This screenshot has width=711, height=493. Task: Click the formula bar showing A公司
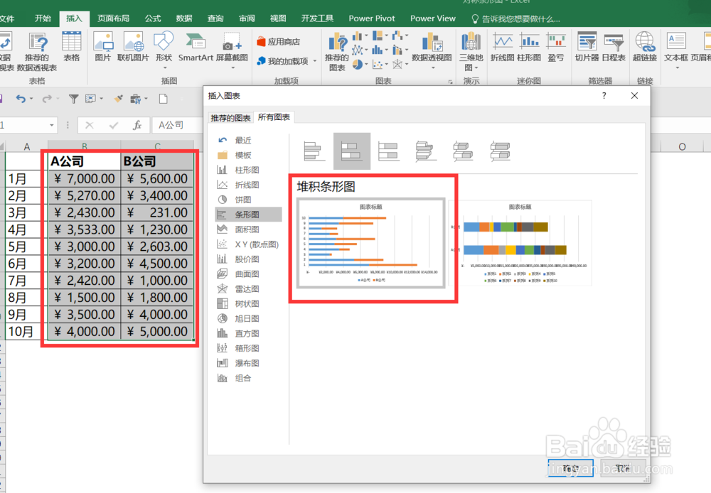click(x=177, y=125)
